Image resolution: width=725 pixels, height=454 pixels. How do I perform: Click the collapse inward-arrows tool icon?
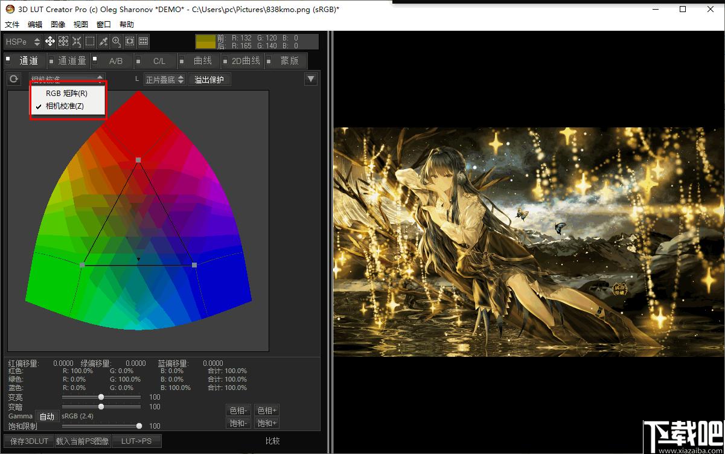tap(77, 42)
